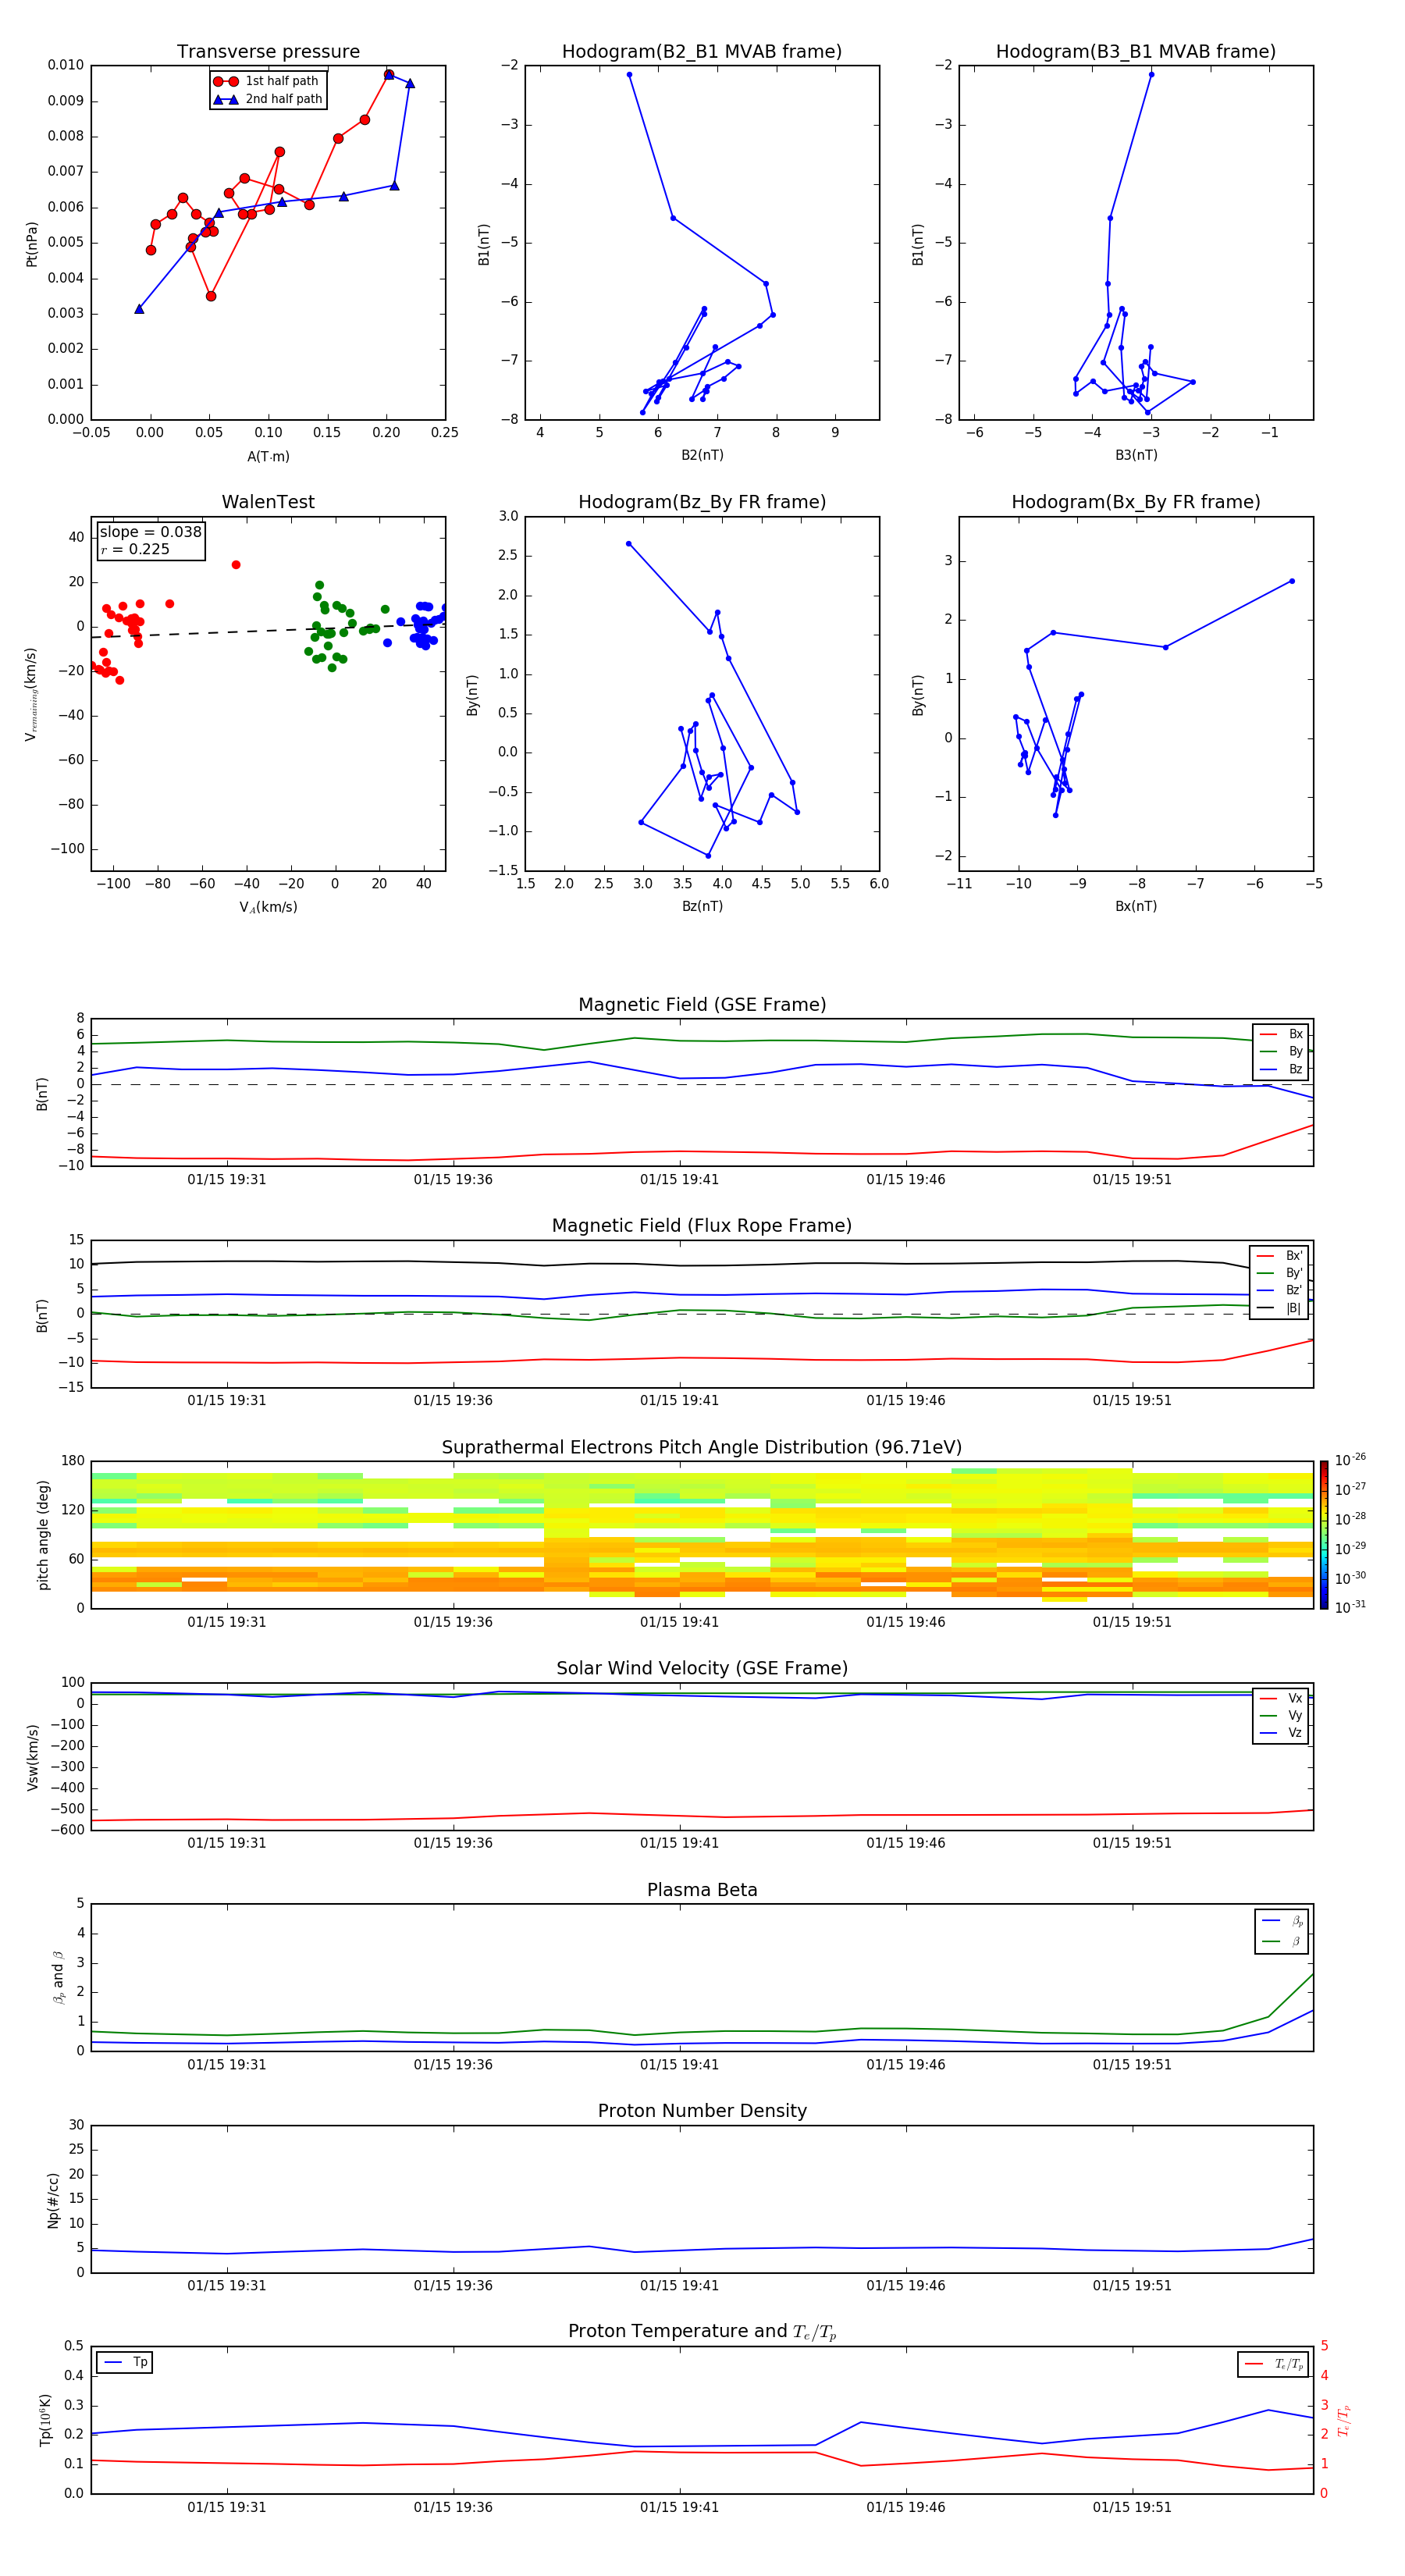Click the 'B3(nT)' x-axis label

click(1136, 455)
